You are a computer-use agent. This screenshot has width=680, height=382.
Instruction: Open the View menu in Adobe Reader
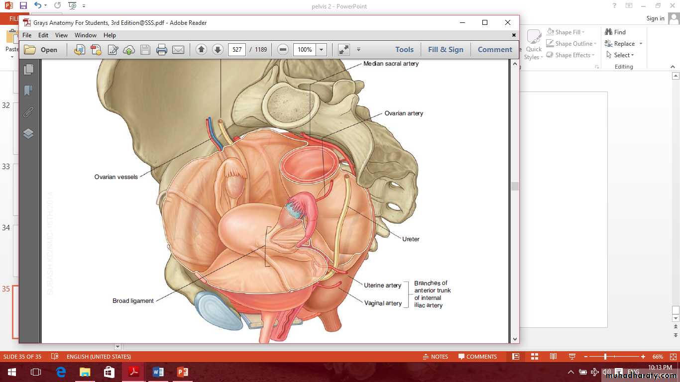tap(61, 35)
